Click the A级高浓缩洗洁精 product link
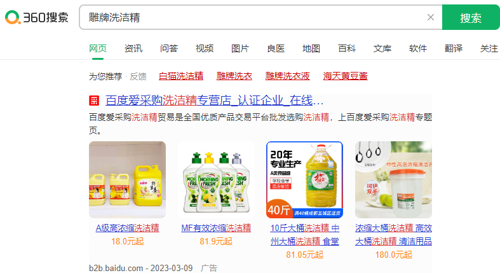500x273 pixels. coord(127,228)
